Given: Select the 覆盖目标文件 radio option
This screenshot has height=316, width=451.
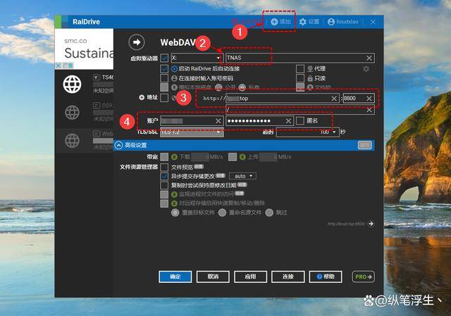Looking at the screenshot, I should pos(175,213).
